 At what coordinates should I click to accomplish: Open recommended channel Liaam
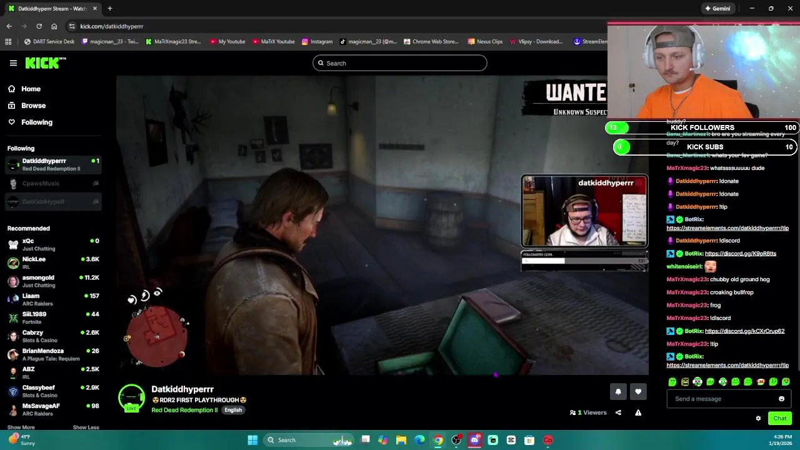[x=53, y=299]
